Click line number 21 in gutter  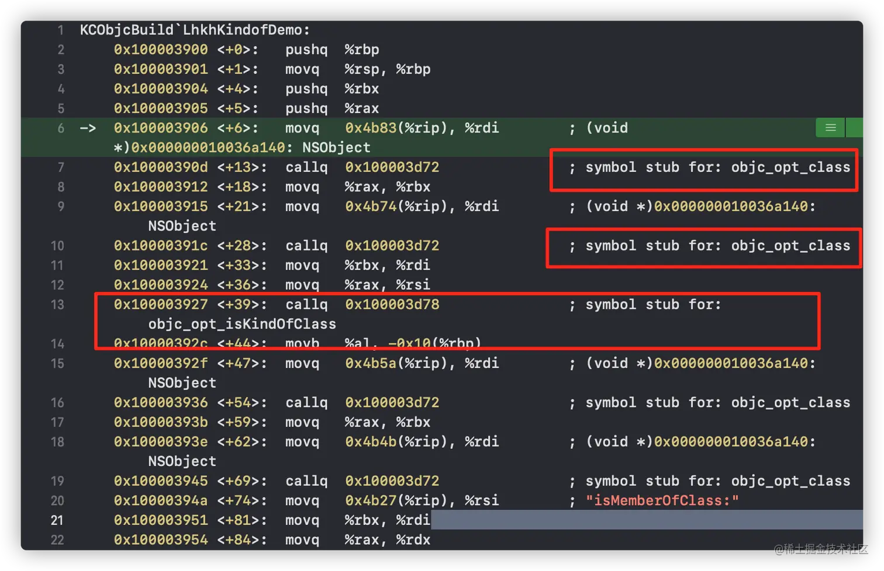point(57,520)
